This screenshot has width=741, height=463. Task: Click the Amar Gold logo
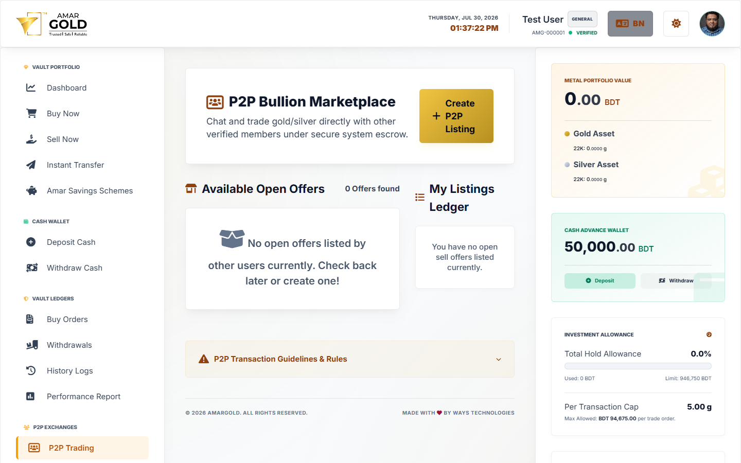tap(52, 24)
